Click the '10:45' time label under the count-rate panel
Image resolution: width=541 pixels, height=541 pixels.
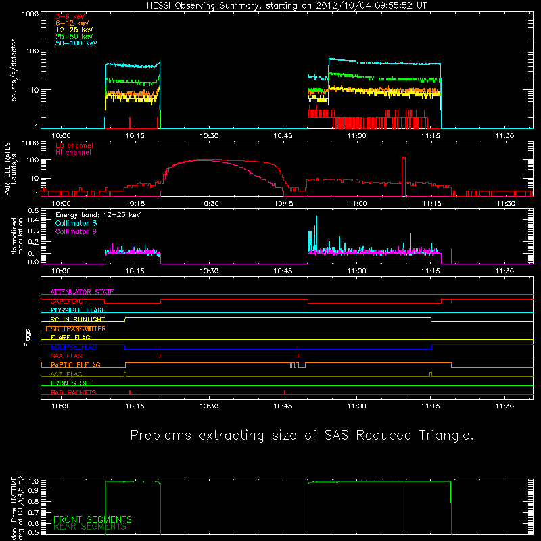pyautogui.click(x=283, y=136)
